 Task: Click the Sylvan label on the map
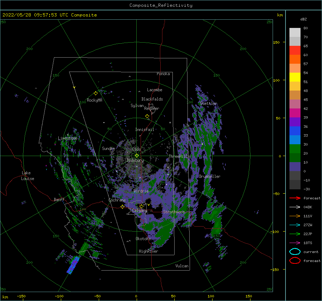tap(137, 106)
